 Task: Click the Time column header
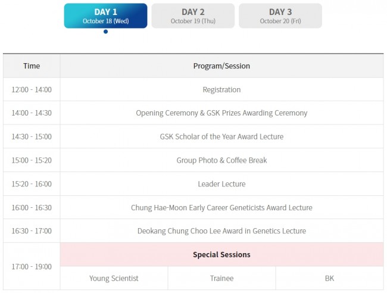pyautogui.click(x=32, y=66)
